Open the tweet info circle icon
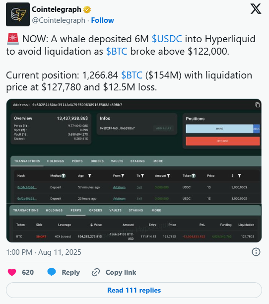269x304 pixels. tap(256, 252)
